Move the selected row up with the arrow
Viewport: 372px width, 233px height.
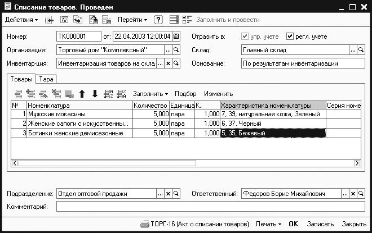click(x=82, y=94)
